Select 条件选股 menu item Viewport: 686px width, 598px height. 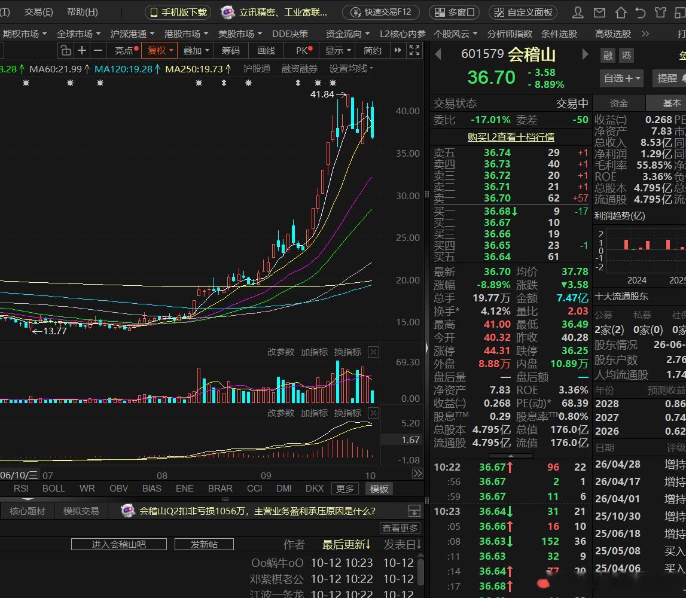click(x=559, y=33)
